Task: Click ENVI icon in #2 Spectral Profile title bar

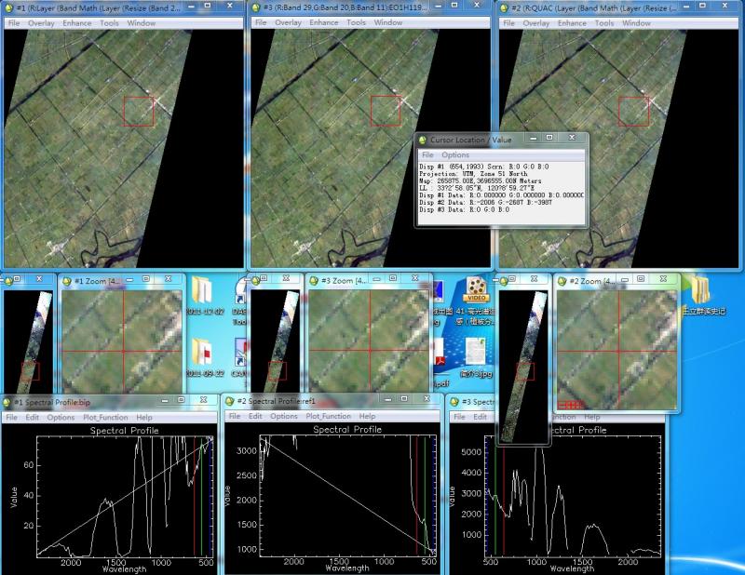Action: pos(230,401)
